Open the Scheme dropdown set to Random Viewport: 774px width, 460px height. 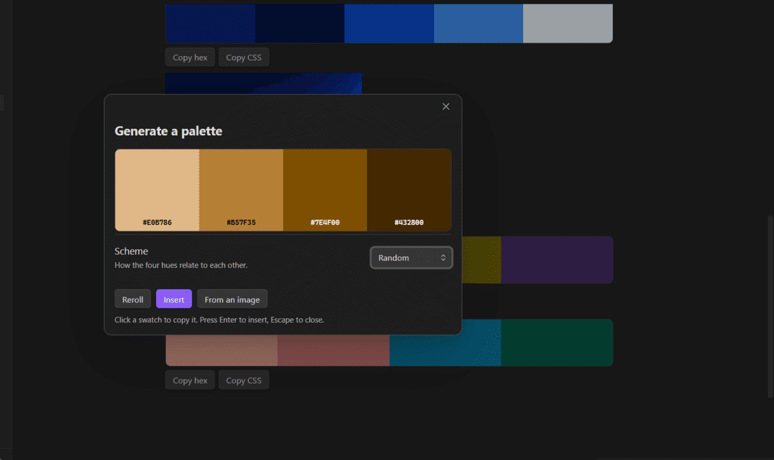click(x=412, y=258)
